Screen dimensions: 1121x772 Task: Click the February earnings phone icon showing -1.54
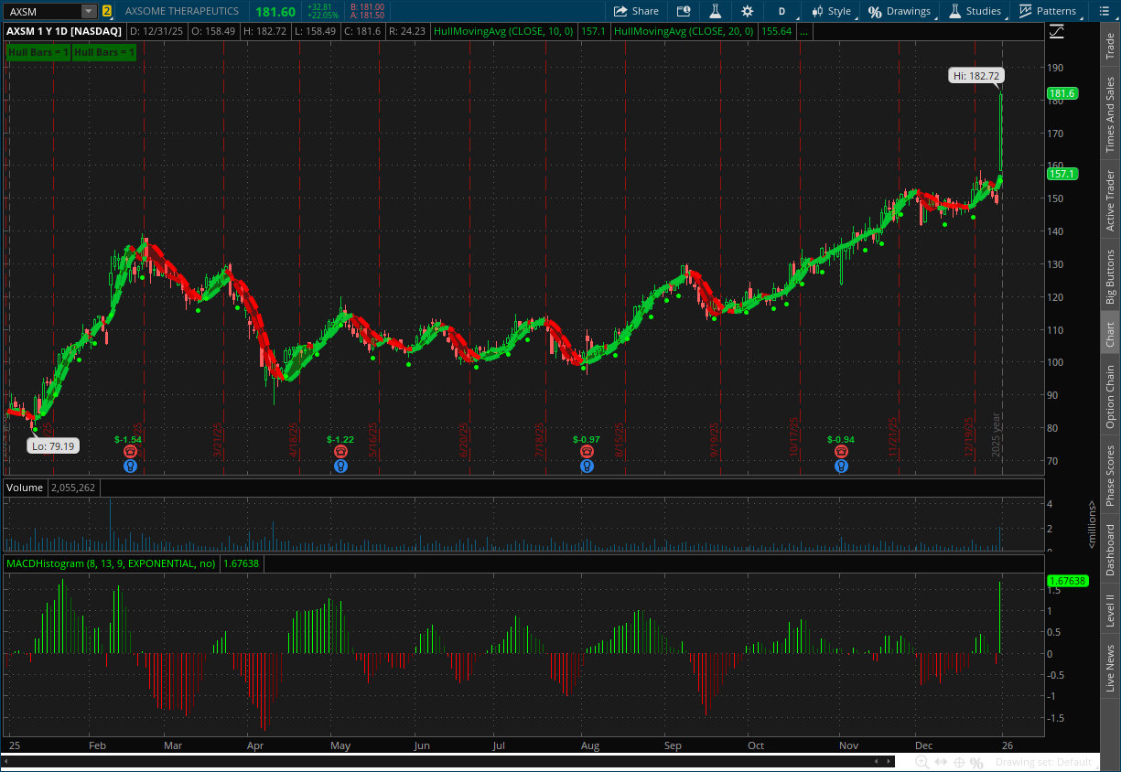130,452
